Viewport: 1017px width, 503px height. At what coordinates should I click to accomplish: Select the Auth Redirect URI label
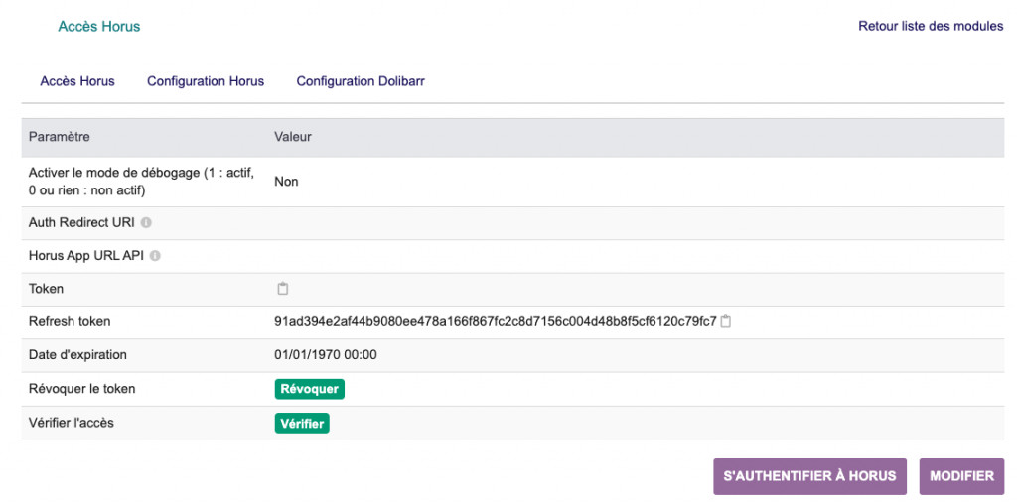81,223
